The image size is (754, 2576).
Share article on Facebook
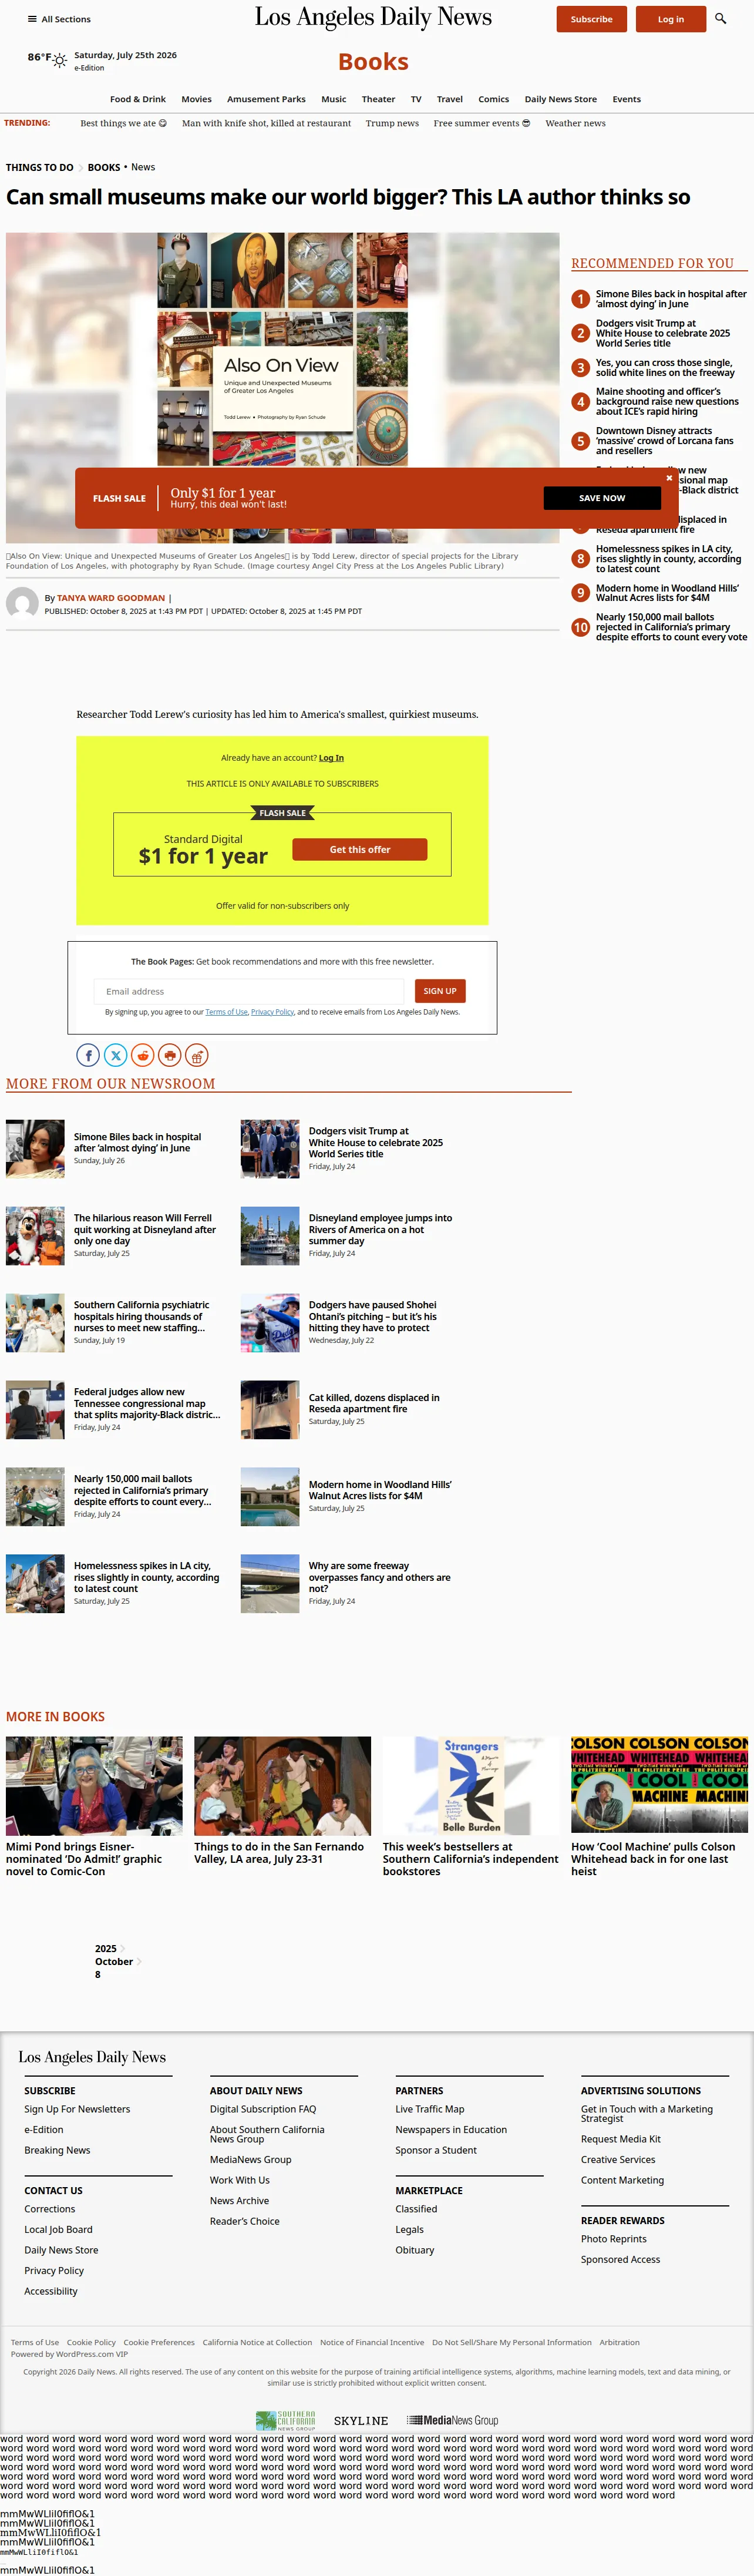88,1055
